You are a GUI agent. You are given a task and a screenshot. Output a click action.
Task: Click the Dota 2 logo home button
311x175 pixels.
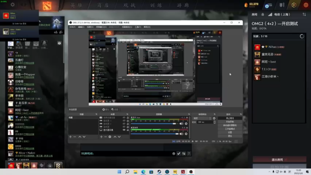[x=47, y=5]
